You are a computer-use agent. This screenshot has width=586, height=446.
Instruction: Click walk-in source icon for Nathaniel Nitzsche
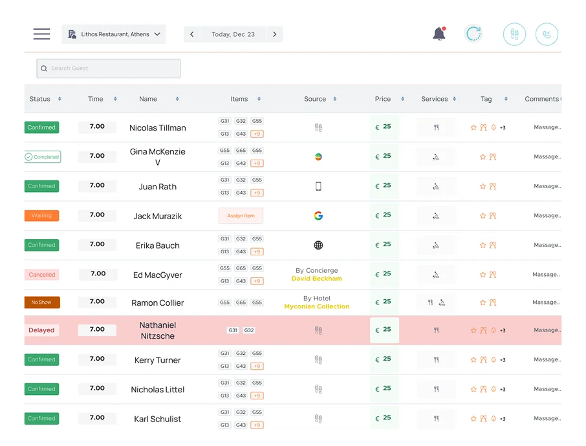coord(318,330)
